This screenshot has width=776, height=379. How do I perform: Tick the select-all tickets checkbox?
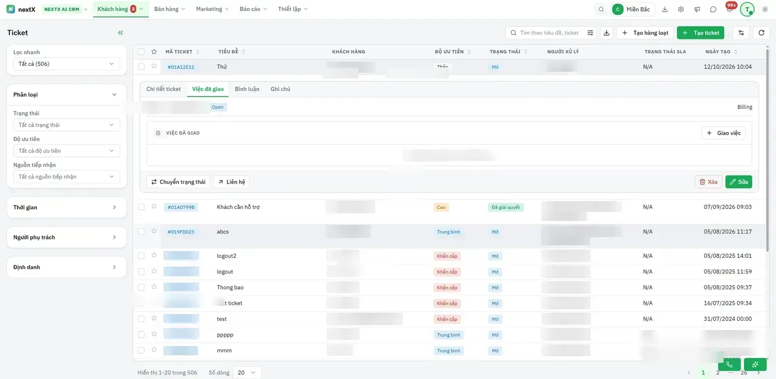click(x=141, y=52)
